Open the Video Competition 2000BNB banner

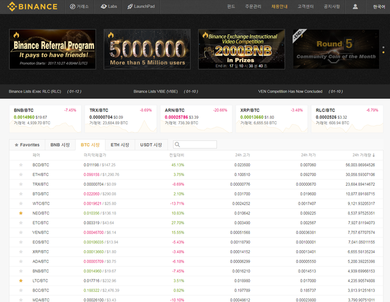(x=241, y=49)
